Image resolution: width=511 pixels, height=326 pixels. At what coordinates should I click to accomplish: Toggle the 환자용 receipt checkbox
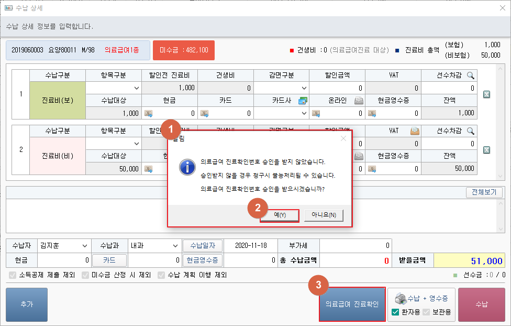pos(396,312)
